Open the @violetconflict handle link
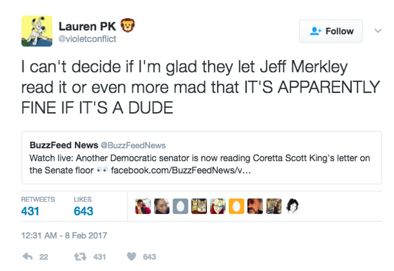The height and width of the screenshot is (271, 394). [x=87, y=39]
